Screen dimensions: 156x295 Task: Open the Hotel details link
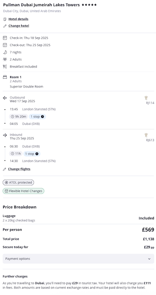18,19
